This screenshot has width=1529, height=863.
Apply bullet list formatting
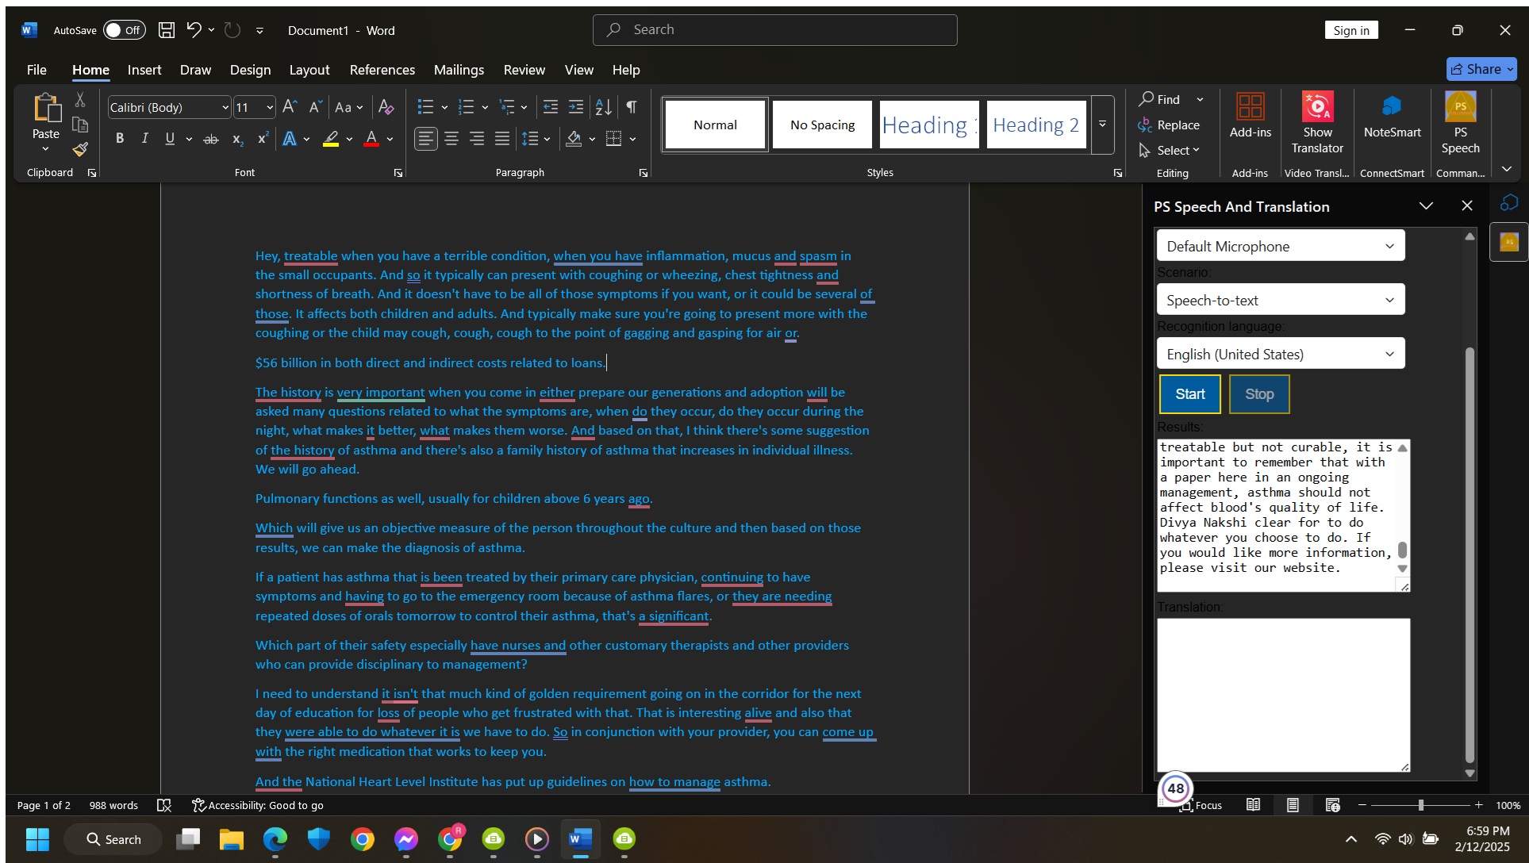[x=426, y=107]
